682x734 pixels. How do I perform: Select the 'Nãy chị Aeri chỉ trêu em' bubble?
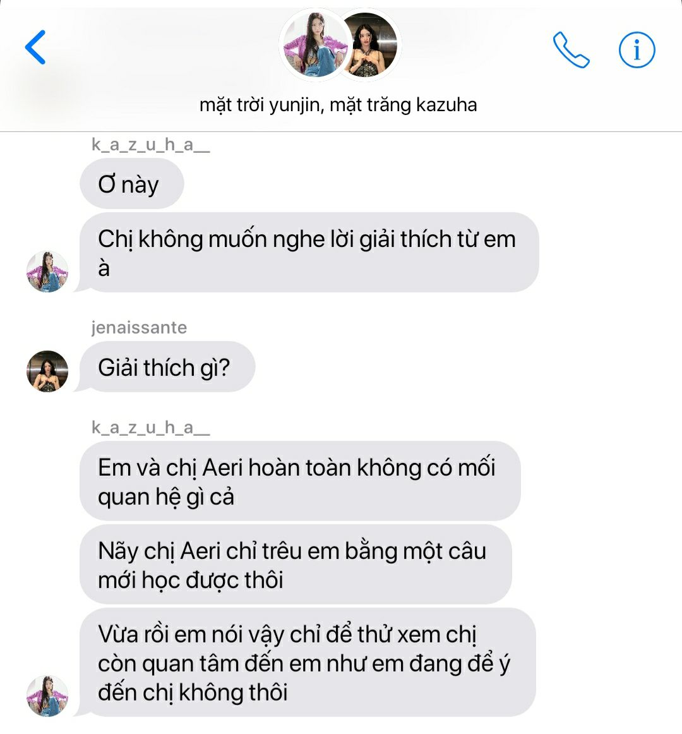pos(296,565)
